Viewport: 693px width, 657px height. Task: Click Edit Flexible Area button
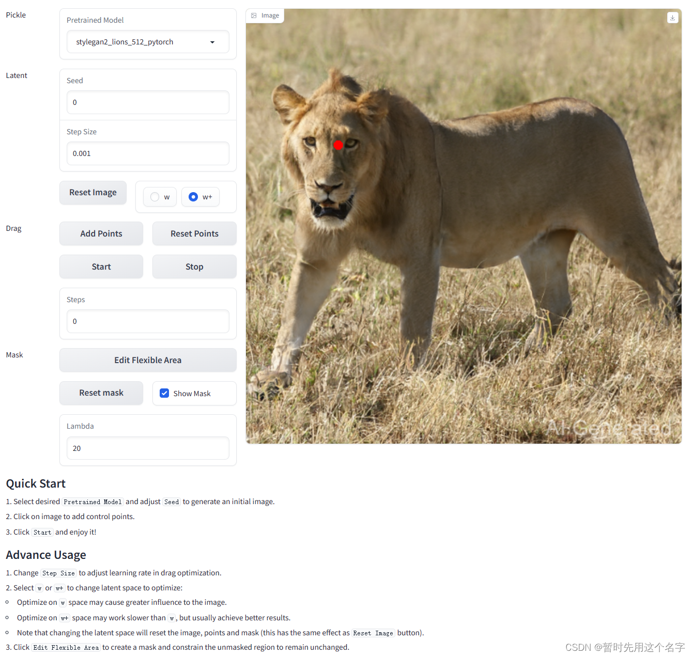pos(148,360)
